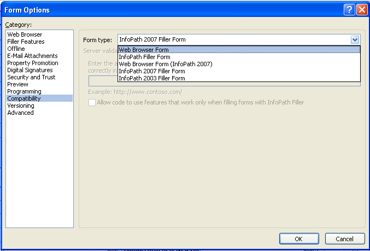The image size is (370, 251).
Task: Choose Web Browser Form (InfoPath 2007) option
Action: pos(239,64)
